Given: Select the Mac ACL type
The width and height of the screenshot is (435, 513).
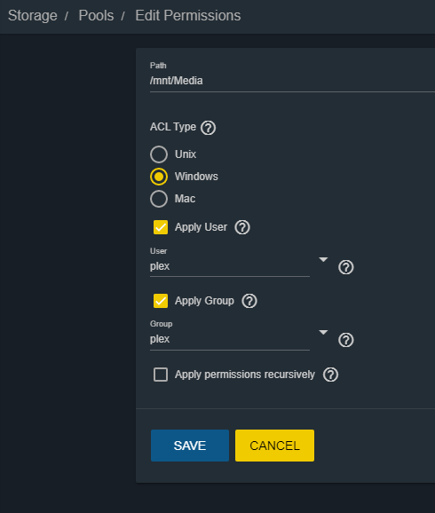Looking at the screenshot, I should pos(159,199).
